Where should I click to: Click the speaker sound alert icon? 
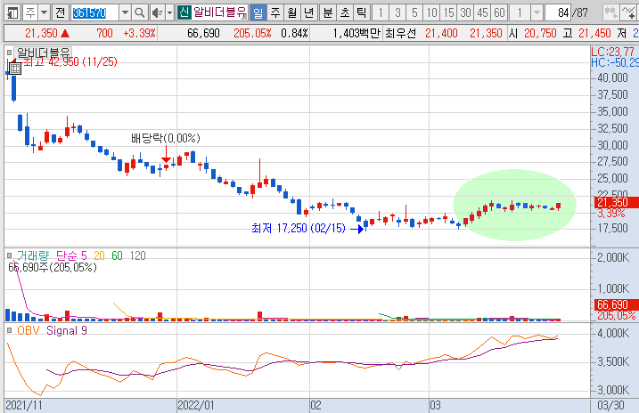click(x=157, y=13)
